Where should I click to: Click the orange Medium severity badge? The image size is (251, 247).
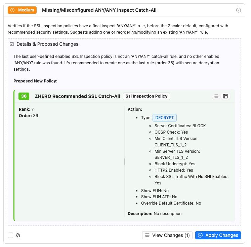tap(22, 10)
